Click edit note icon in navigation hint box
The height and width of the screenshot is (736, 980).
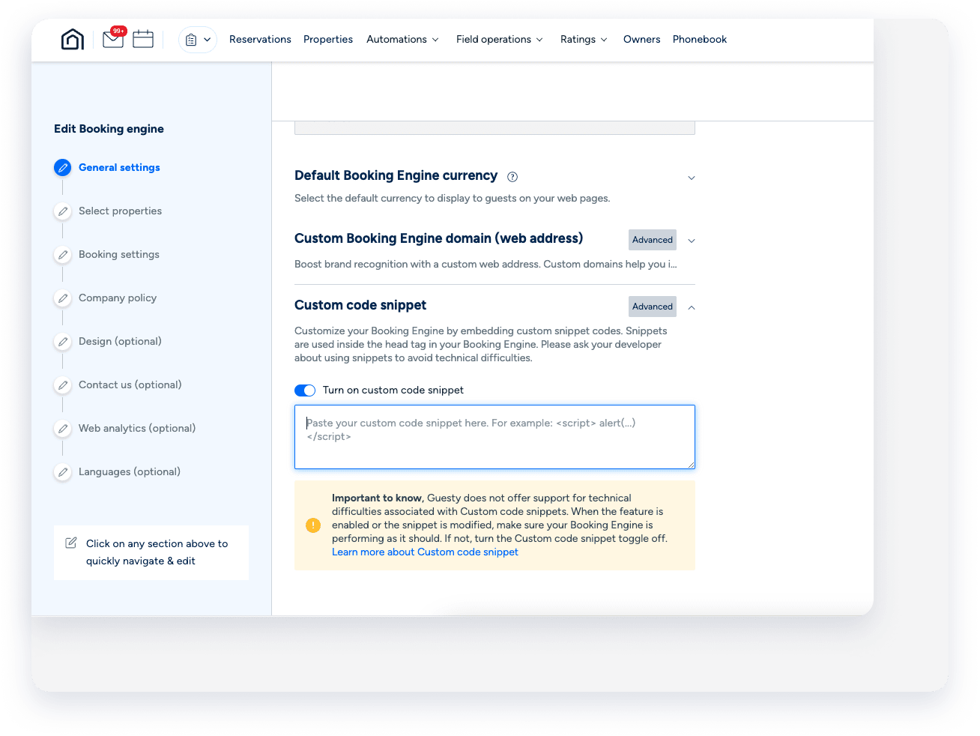pyautogui.click(x=71, y=543)
